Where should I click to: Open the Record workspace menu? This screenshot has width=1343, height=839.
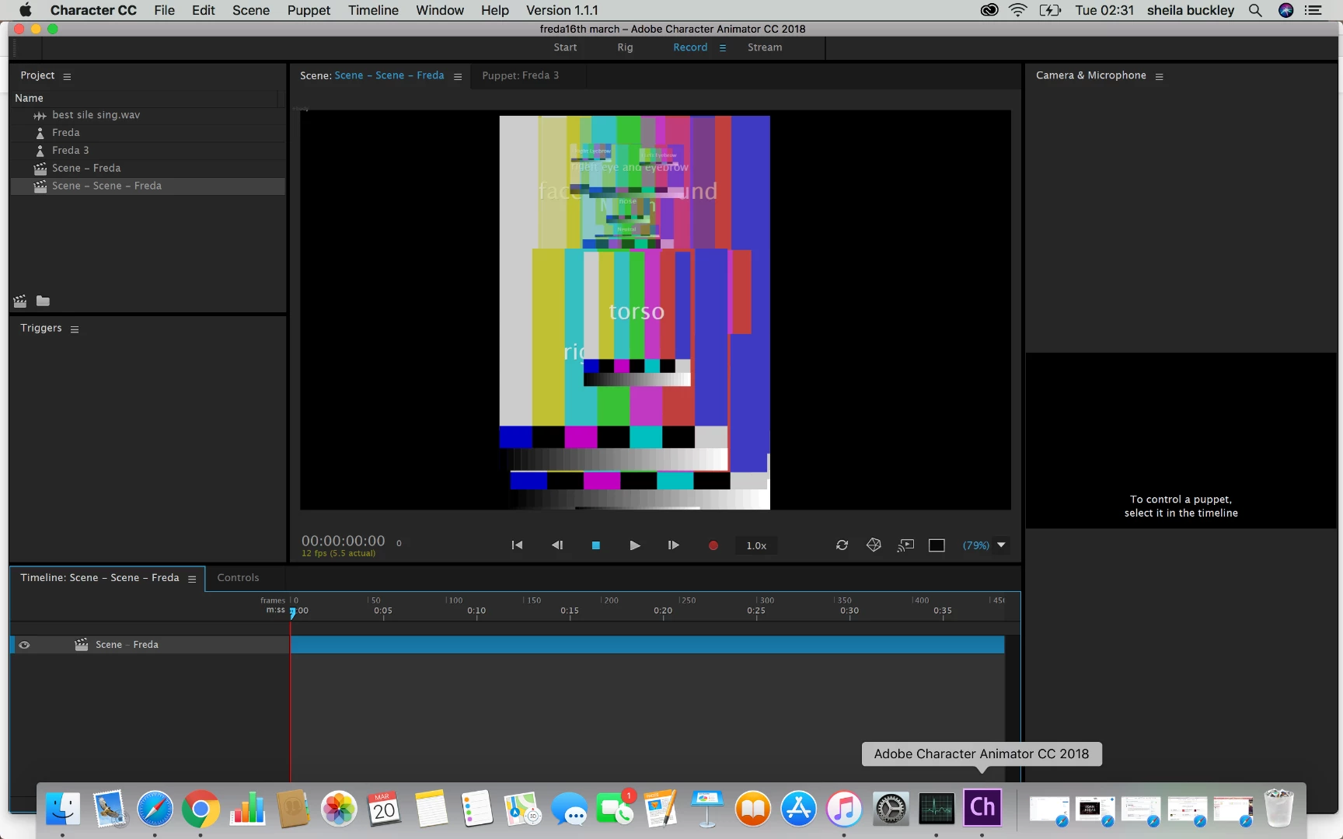[x=723, y=47]
